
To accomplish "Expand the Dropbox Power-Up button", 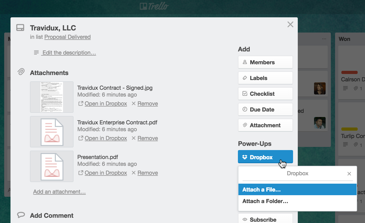I will point(265,157).
